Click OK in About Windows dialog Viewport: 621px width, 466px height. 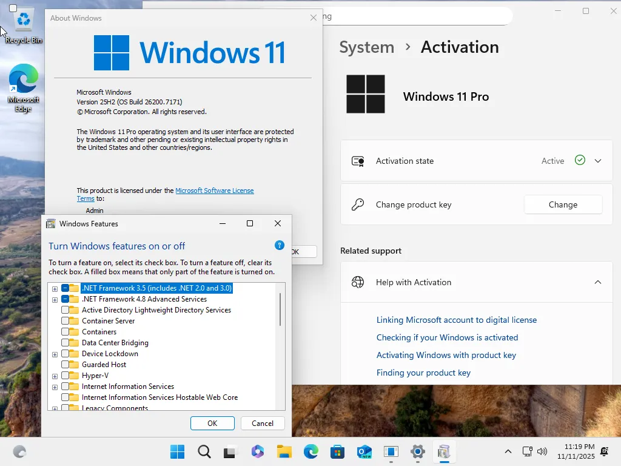304,252
